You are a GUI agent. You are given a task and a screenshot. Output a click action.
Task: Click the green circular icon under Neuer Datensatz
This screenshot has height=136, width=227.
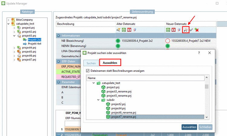168,30
